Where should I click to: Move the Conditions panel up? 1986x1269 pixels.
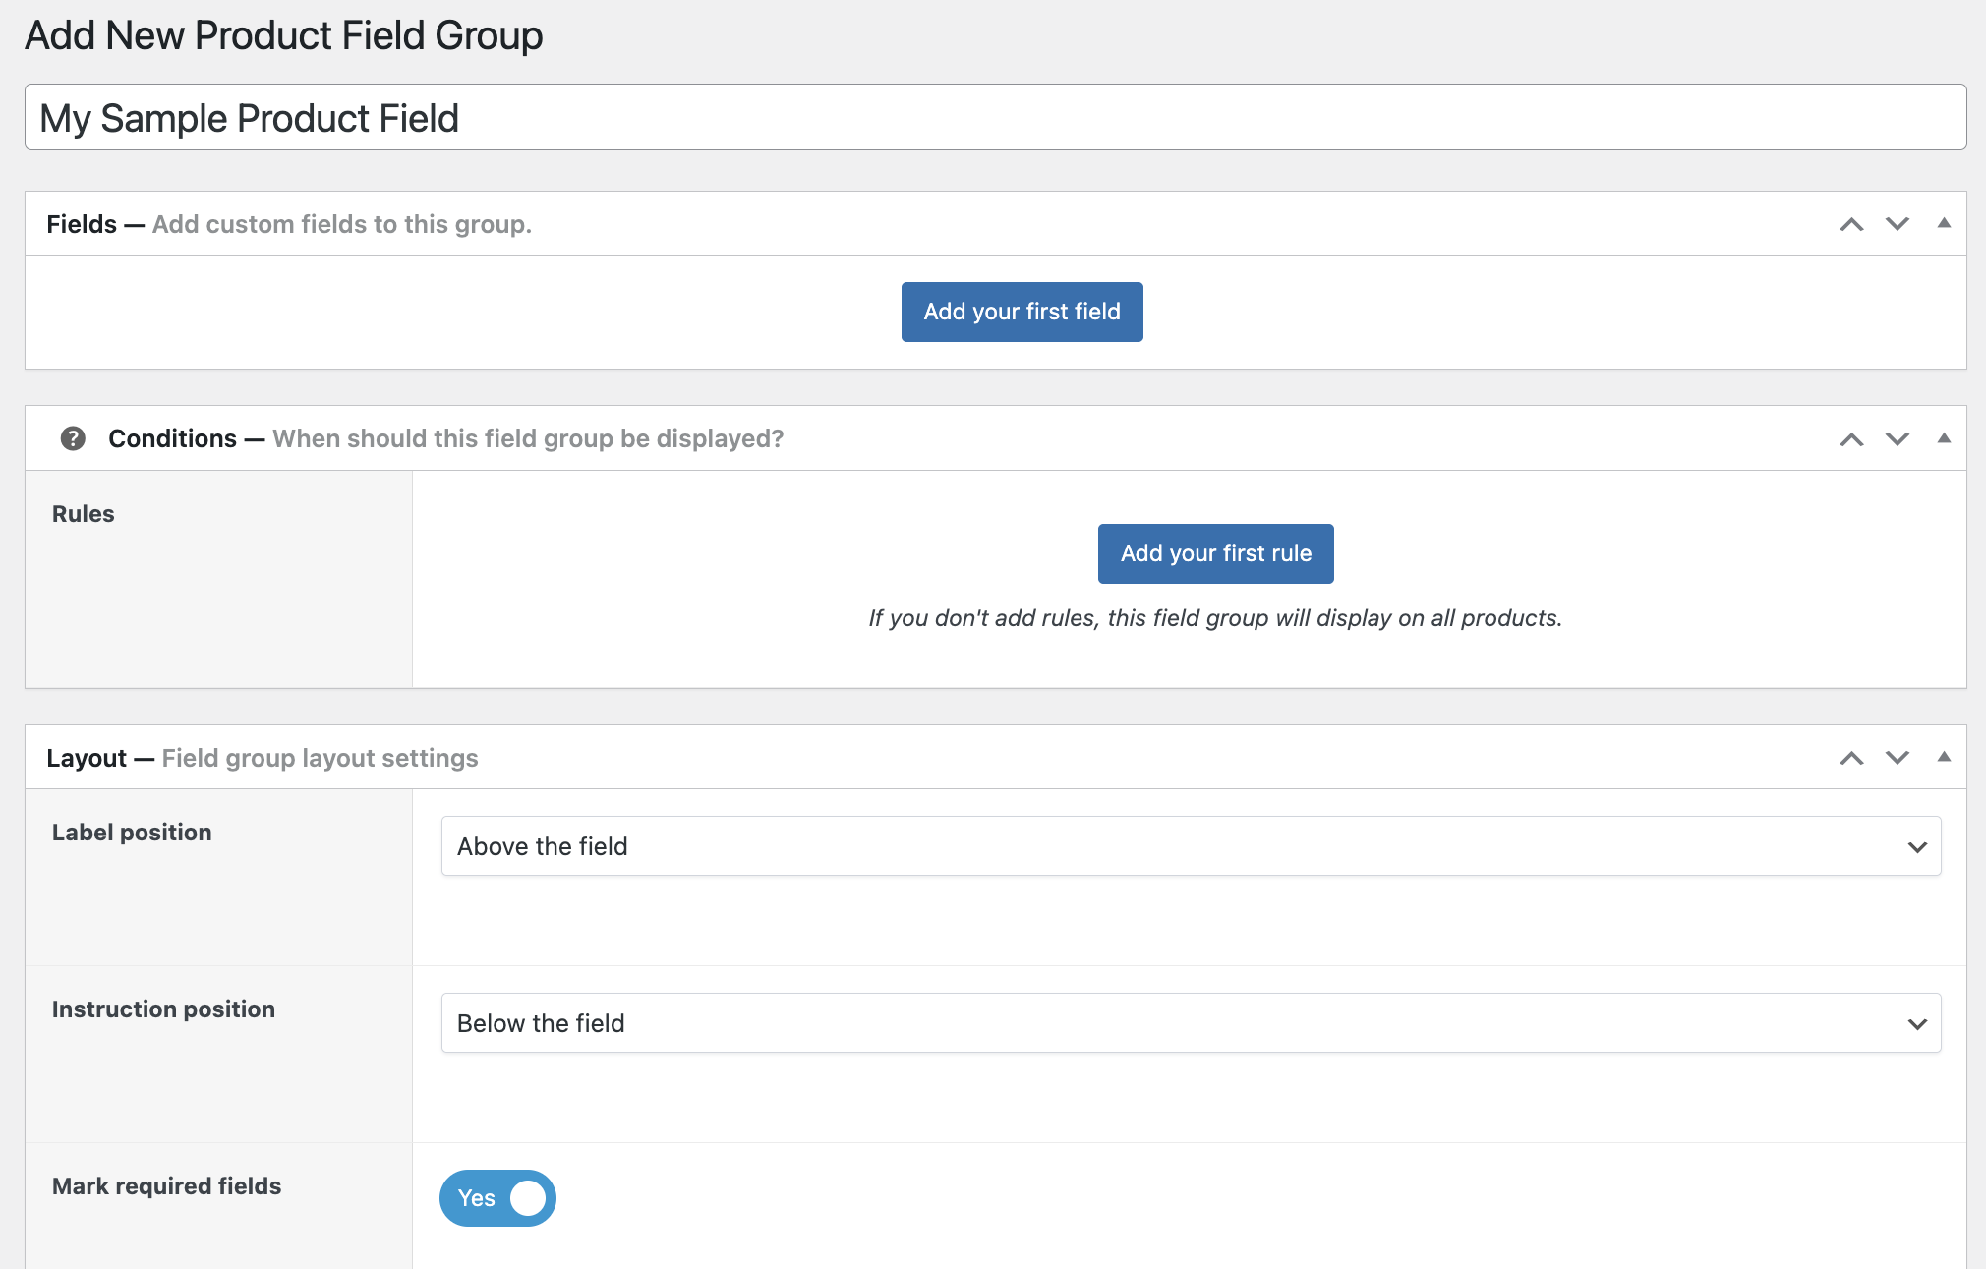(x=1852, y=438)
